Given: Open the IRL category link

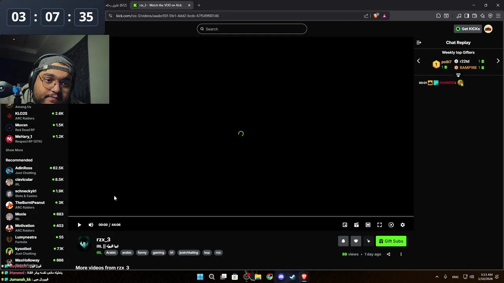Looking at the screenshot, I should click(x=99, y=253).
